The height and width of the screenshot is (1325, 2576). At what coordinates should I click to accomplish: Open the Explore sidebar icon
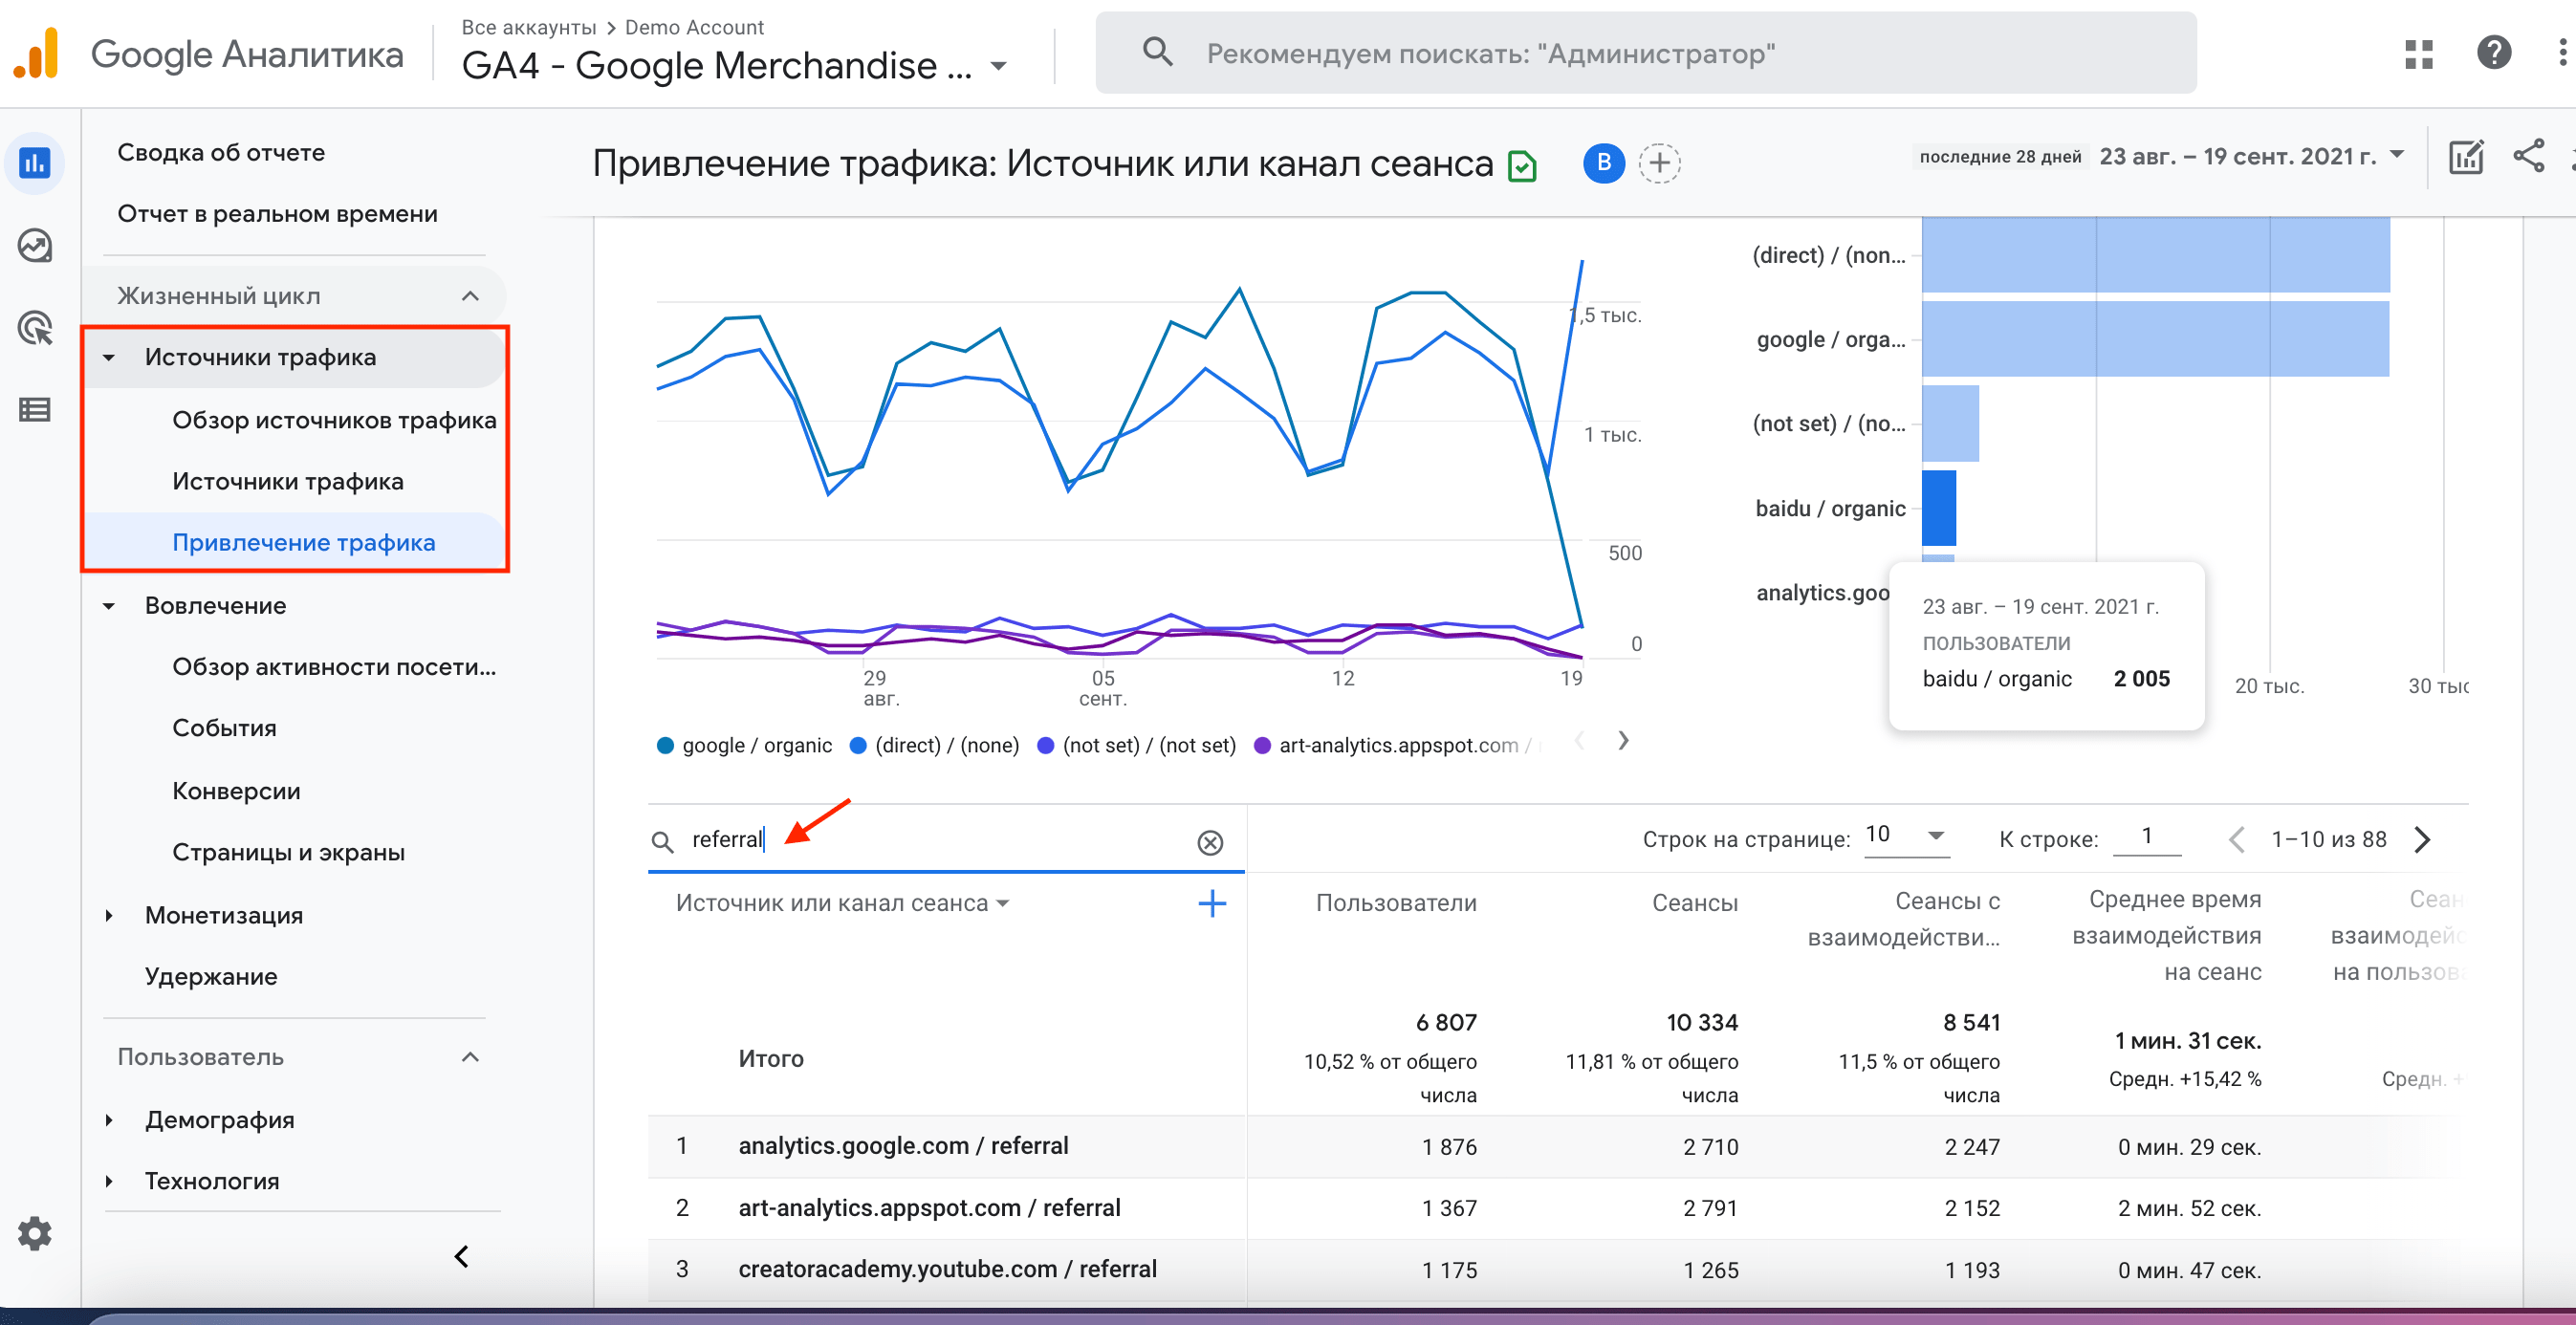click(x=35, y=245)
